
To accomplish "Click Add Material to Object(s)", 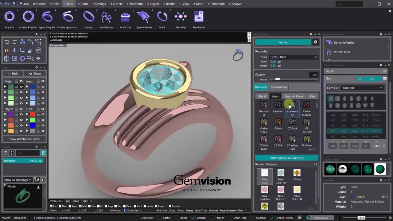I will click(x=286, y=158).
